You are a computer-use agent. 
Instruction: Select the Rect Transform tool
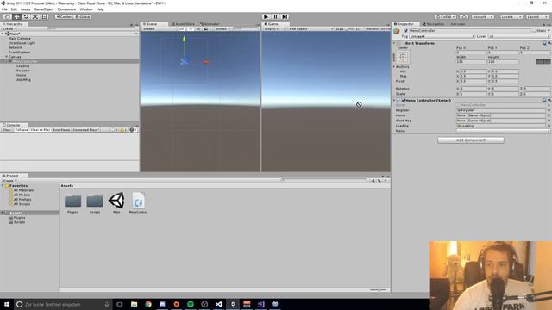(x=44, y=17)
